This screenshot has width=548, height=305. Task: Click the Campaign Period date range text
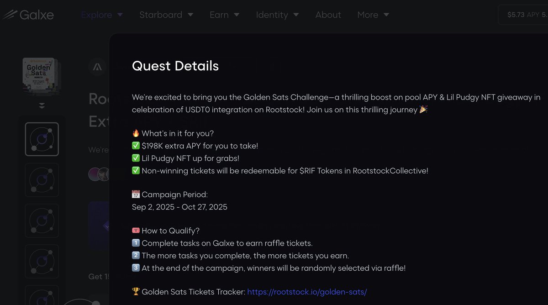pos(179,207)
